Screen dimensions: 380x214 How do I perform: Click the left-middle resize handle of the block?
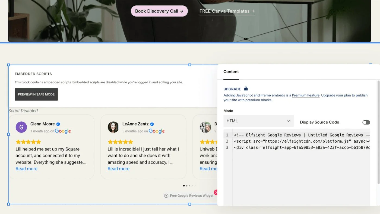(x=8, y=134)
